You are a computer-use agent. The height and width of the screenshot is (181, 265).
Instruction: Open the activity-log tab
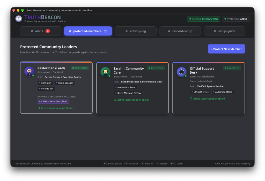pyautogui.click(x=136, y=31)
